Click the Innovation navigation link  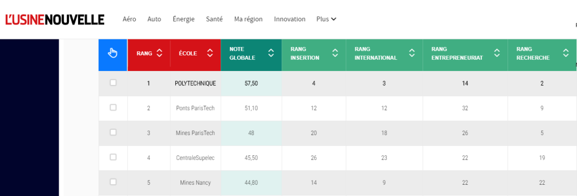tap(290, 19)
